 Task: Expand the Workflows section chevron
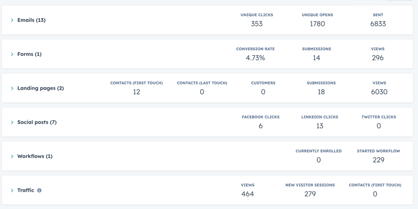point(12,156)
